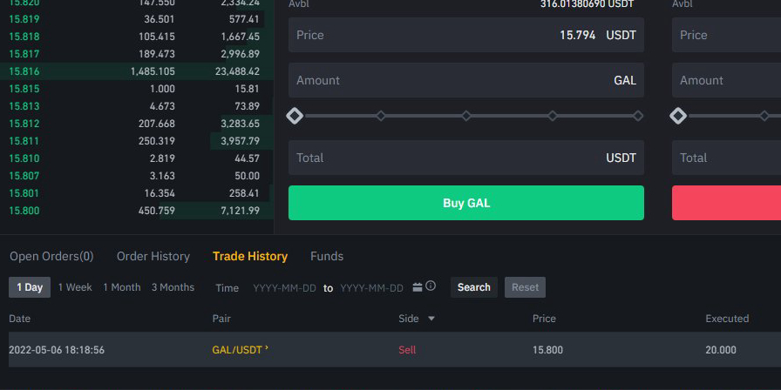Select the 1 Month filter
The width and height of the screenshot is (781, 390).
point(122,287)
